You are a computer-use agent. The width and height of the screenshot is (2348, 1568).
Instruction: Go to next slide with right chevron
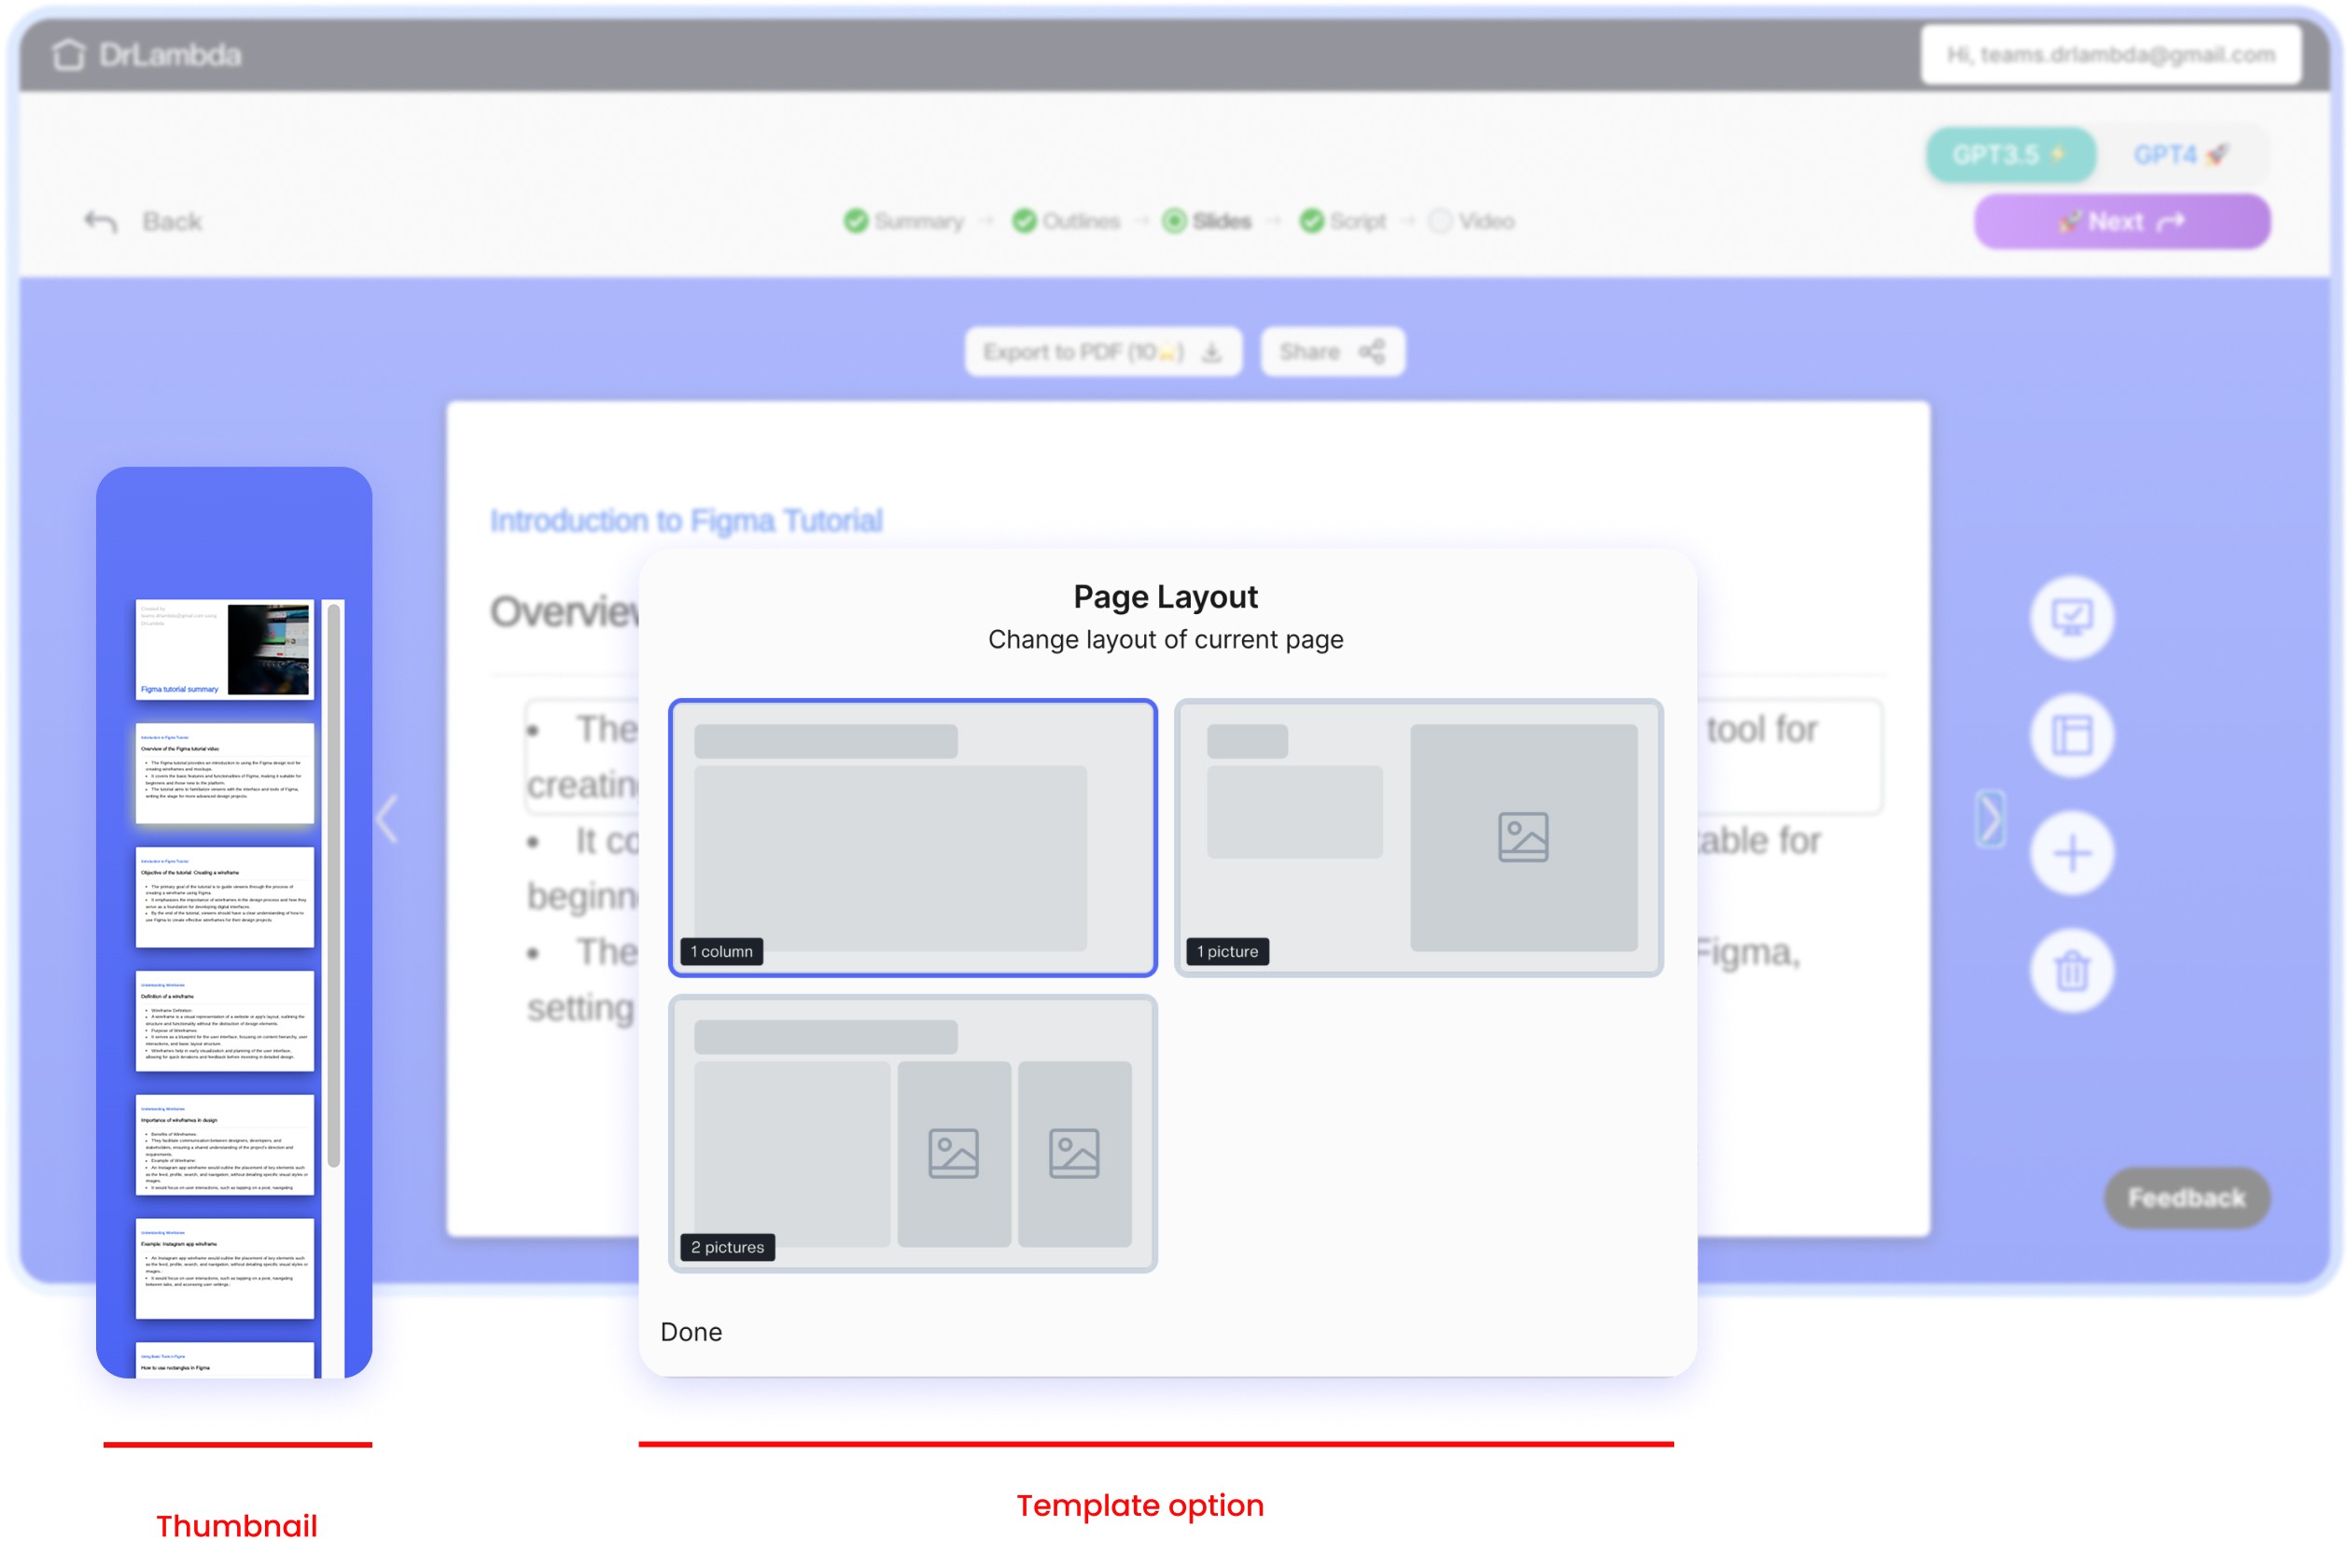1989,819
